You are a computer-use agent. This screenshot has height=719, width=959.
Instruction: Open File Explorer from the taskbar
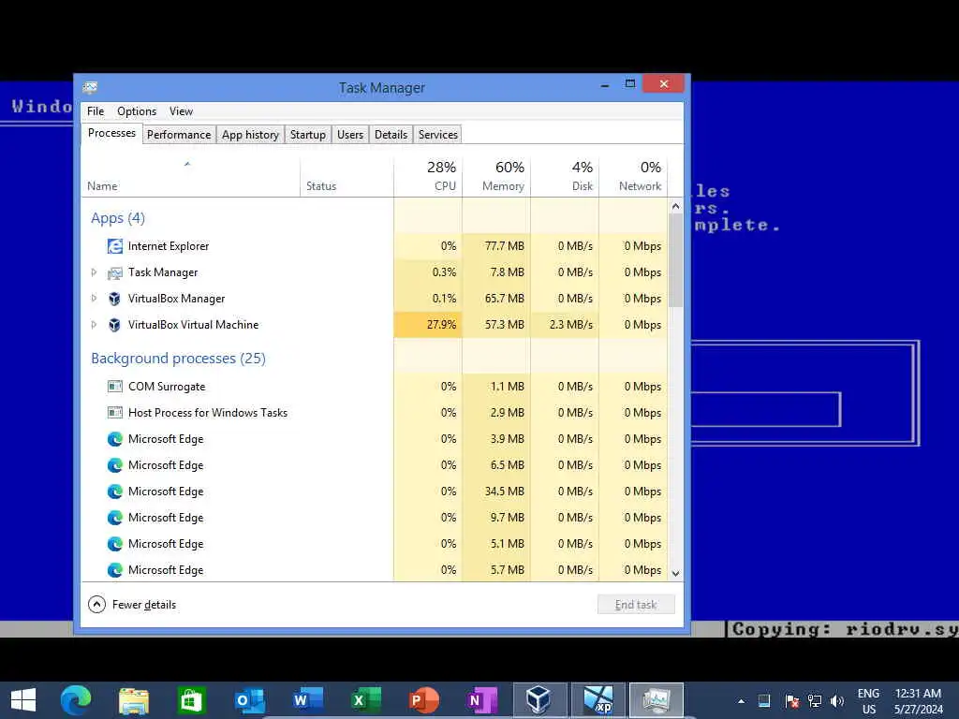[133, 700]
